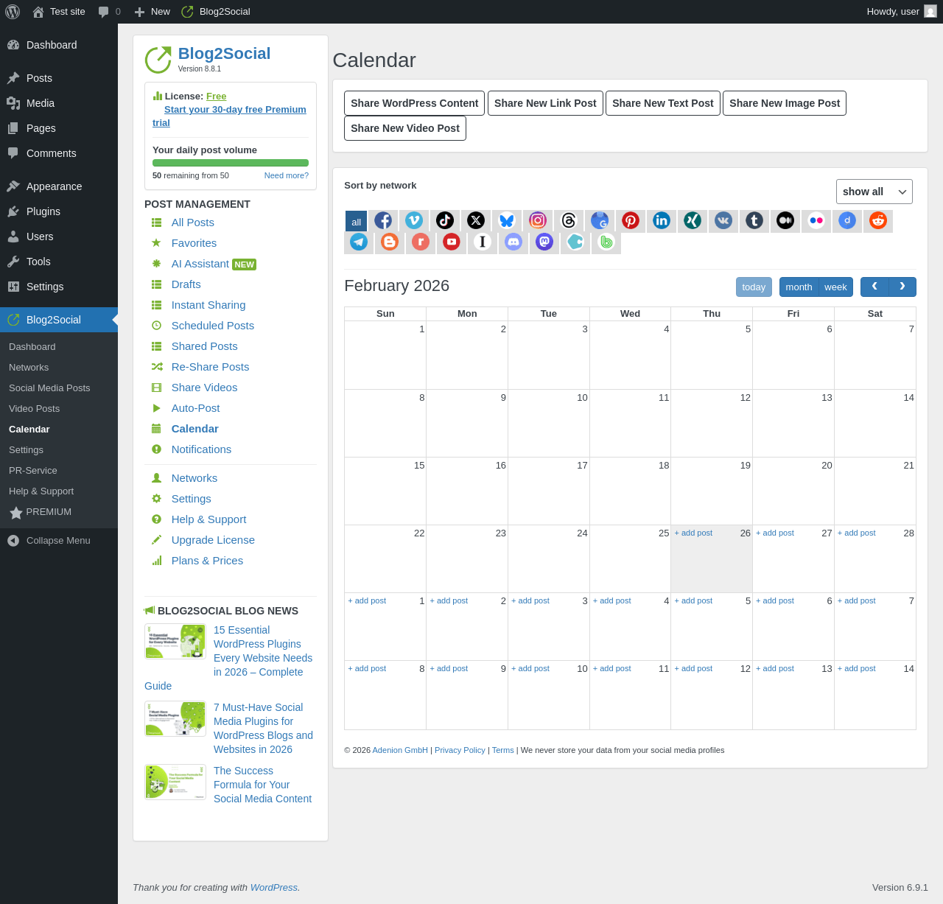Select the Pinterest network filter
This screenshot has width=943, height=904.
click(x=631, y=220)
